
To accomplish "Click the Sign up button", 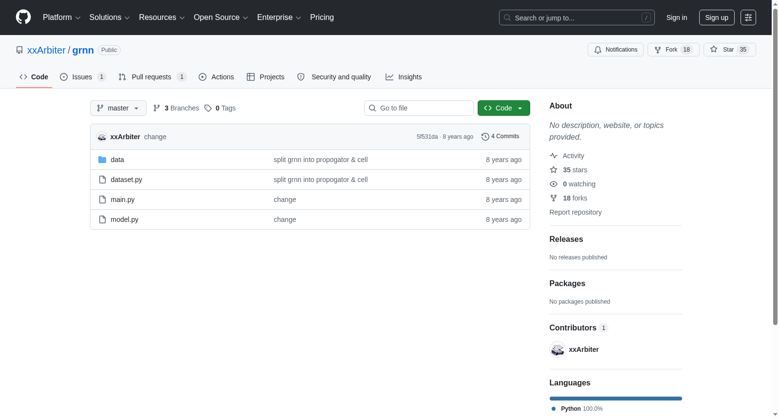I will click(717, 18).
